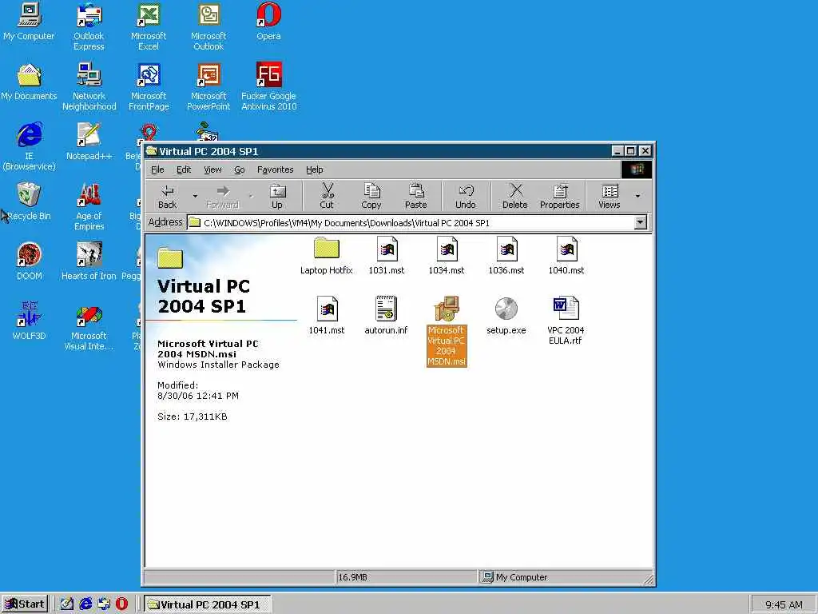Screen dimensions: 818x614
Task: Select the Microsoft Virtual PC 2004 MSDN.msi file
Action: [447, 331]
